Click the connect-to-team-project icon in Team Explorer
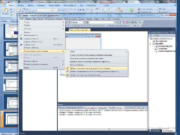The height and width of the screenshot is (135, 180). (x=157, y=35)
